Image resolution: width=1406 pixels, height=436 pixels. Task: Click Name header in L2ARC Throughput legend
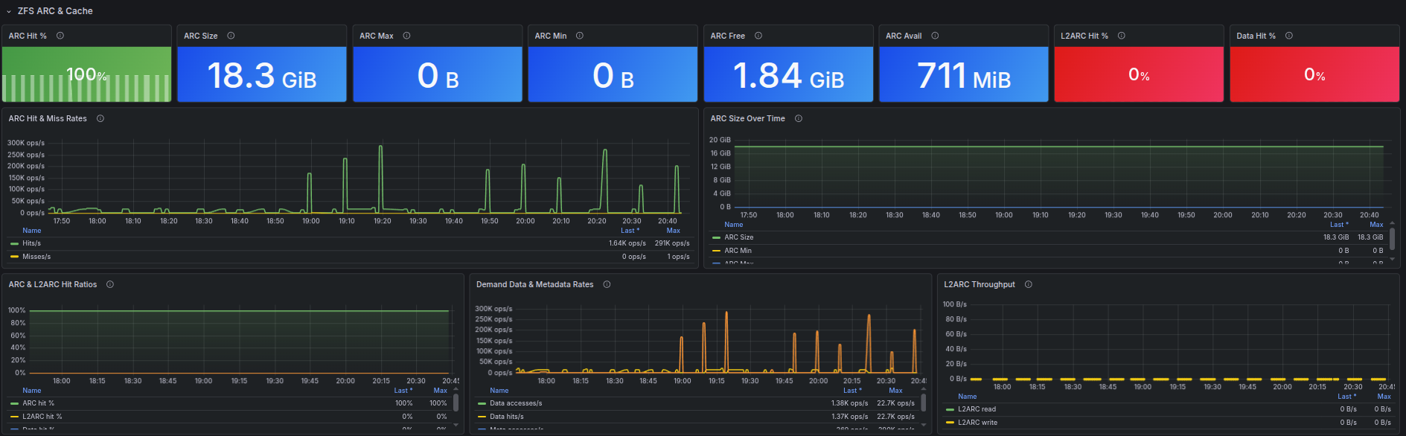pos(967,397)
